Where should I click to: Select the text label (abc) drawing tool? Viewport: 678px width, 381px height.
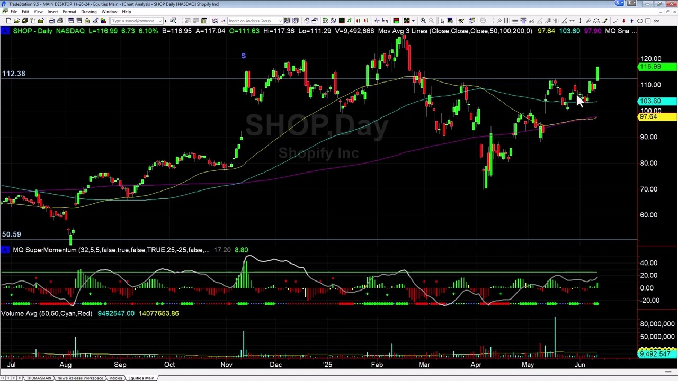pyautogui.click(x=656, y=21)
